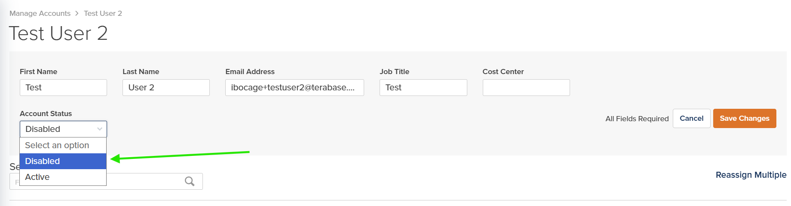
Task: Click the 'Last Name' label
Action: [141, 72]
